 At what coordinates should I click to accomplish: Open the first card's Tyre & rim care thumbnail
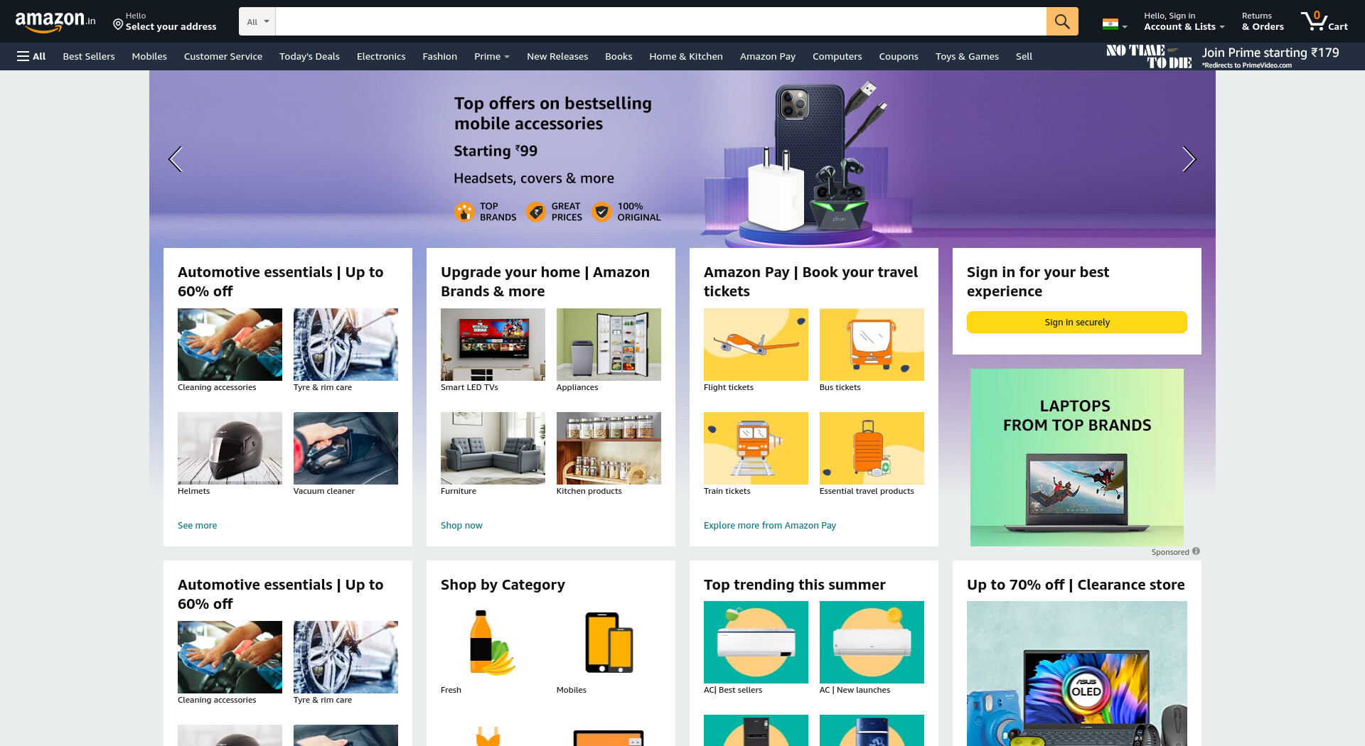[x=346, y=345]
